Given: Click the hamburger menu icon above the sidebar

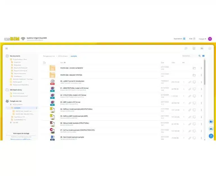Looking at the screenshot, I should point(6,49).
